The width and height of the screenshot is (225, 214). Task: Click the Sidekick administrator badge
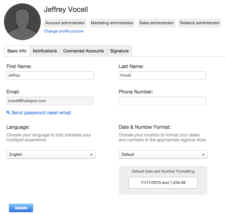(200, 23)
